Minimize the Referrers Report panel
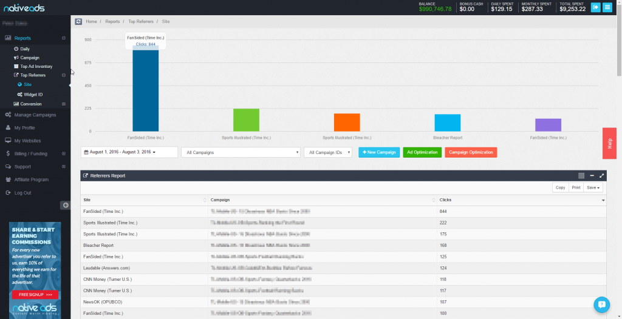The image size is (622, 319). pos(592,176)
